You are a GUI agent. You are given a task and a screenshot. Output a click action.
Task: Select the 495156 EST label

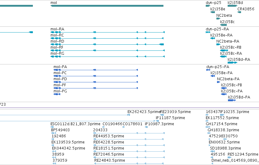218,155
